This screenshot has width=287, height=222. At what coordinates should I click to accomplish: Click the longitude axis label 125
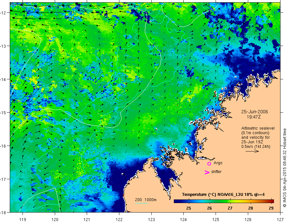coord(216,219)
